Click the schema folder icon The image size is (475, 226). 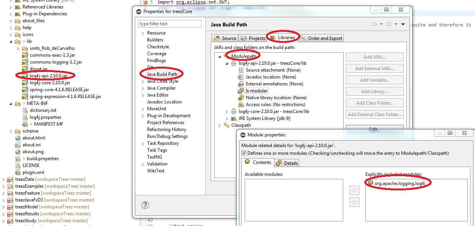point(18,131)
